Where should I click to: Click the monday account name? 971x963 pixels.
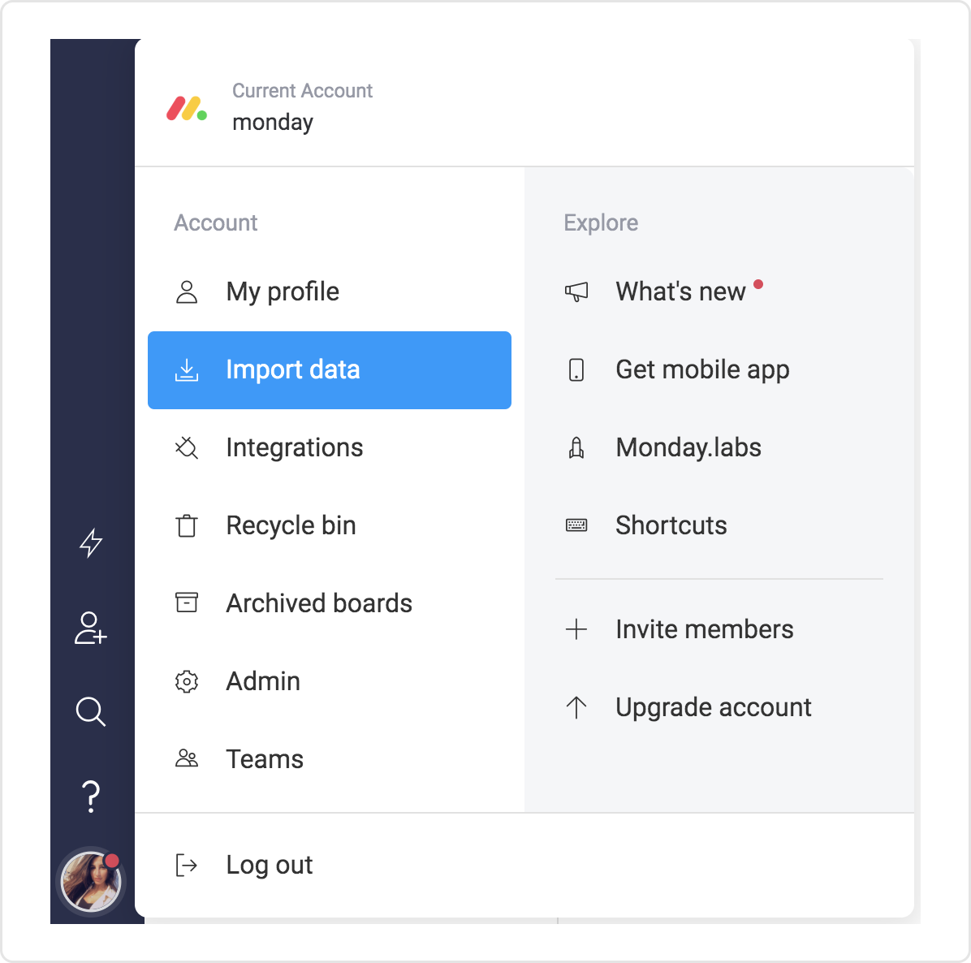[x=273, y=123]
